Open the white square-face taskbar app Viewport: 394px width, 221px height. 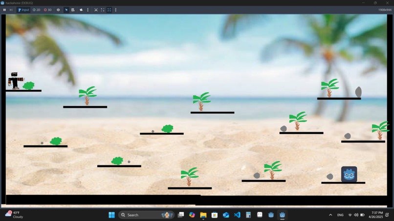coord(260,215)
